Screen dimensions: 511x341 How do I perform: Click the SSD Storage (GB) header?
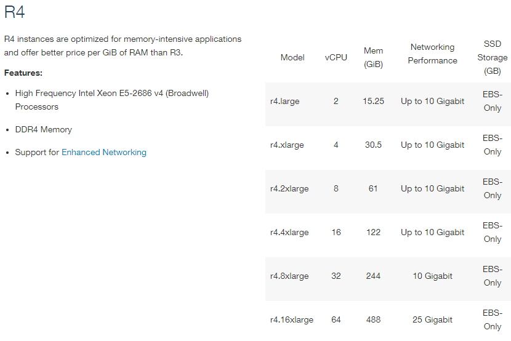492,57
